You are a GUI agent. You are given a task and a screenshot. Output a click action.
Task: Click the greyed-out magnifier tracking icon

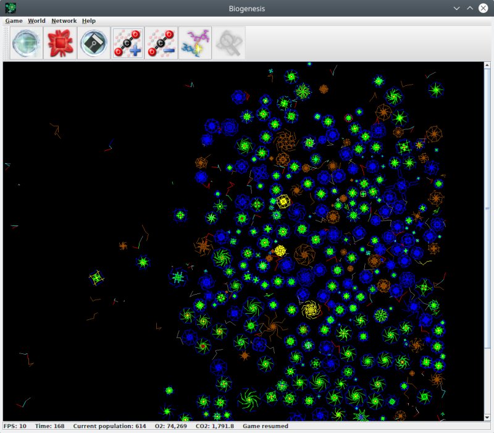(x=229, y=43)
